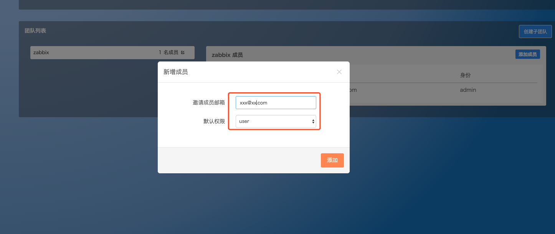Click the 添加 button to add member
Screen dimensions: 555x234
(332, 160)
